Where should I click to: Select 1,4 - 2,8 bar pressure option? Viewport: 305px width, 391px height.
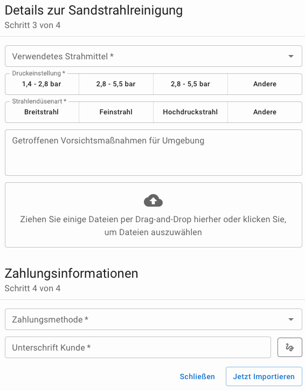pyautogui.click(x=42, y=84)
